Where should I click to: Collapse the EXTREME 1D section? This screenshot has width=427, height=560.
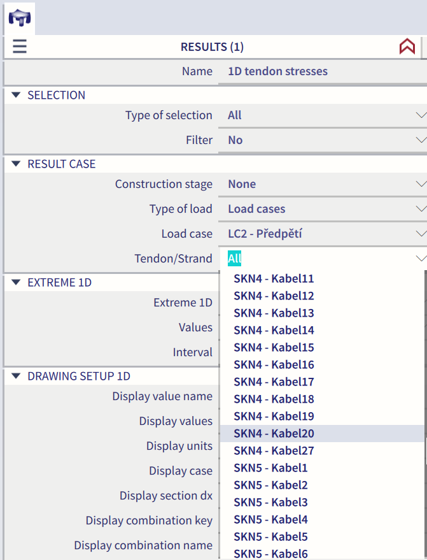click(17, 282)
